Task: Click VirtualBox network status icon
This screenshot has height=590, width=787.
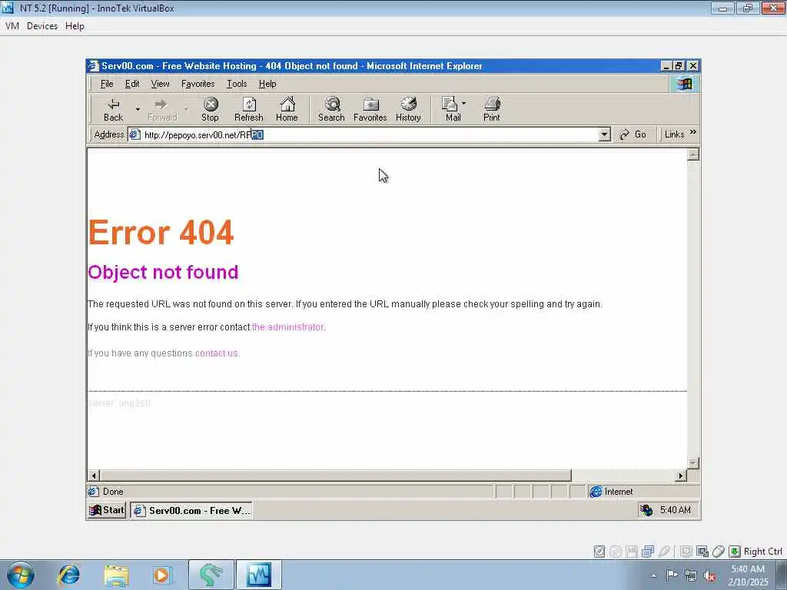Action: [x=648, y=552]
